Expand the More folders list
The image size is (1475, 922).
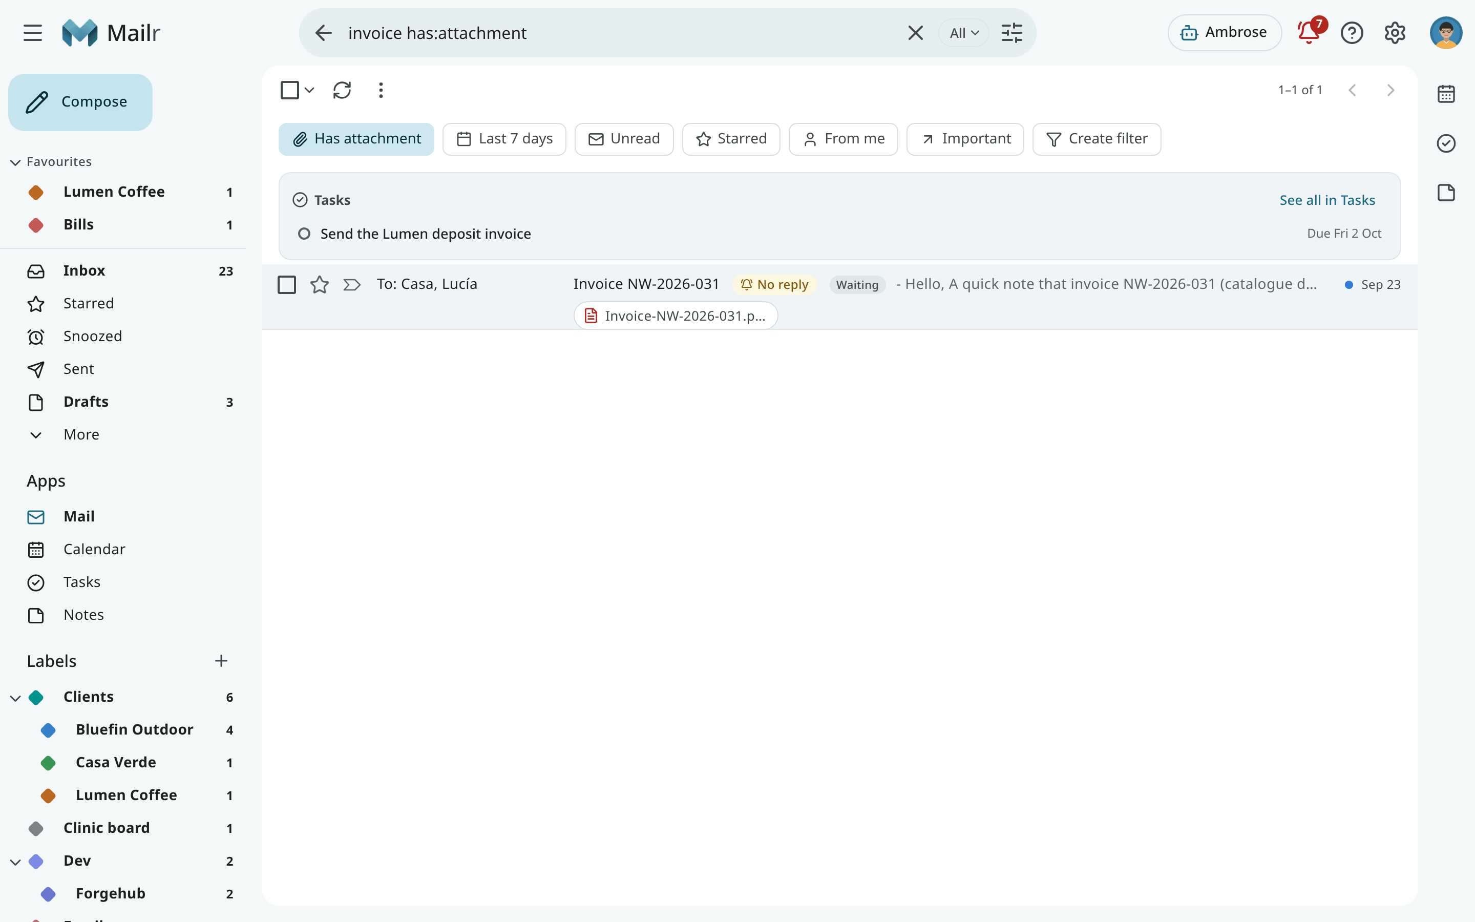pyautogui.click(x=81, y=435)
